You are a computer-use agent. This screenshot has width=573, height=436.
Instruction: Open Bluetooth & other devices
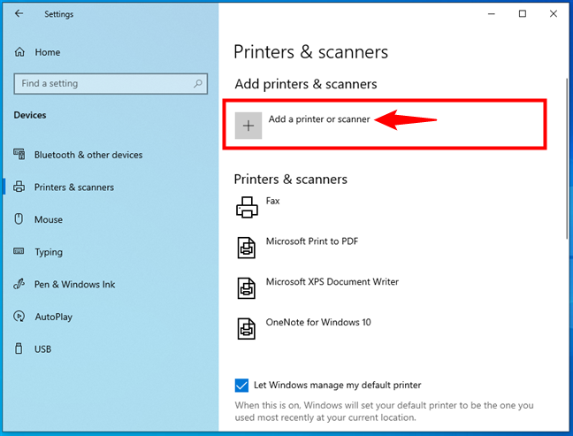88,155
